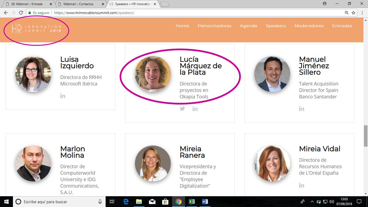Image resolution: width=368 pixels, height=207 pixels.
Task: Open Excel from the taskbar
Action: pyautogui.click(x=192, y=201)
